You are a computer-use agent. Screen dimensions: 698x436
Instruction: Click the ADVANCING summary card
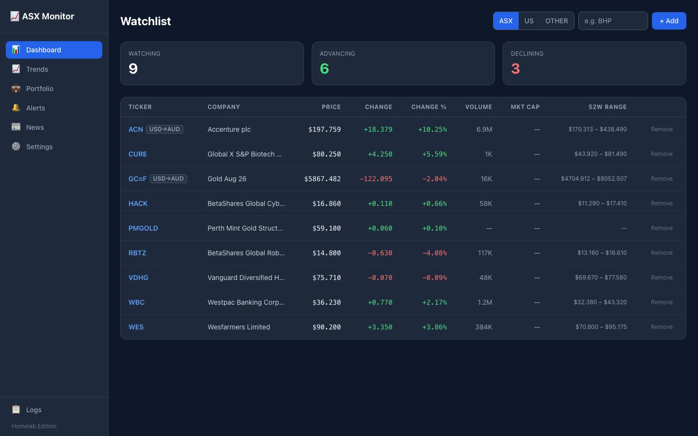(403, 63)
